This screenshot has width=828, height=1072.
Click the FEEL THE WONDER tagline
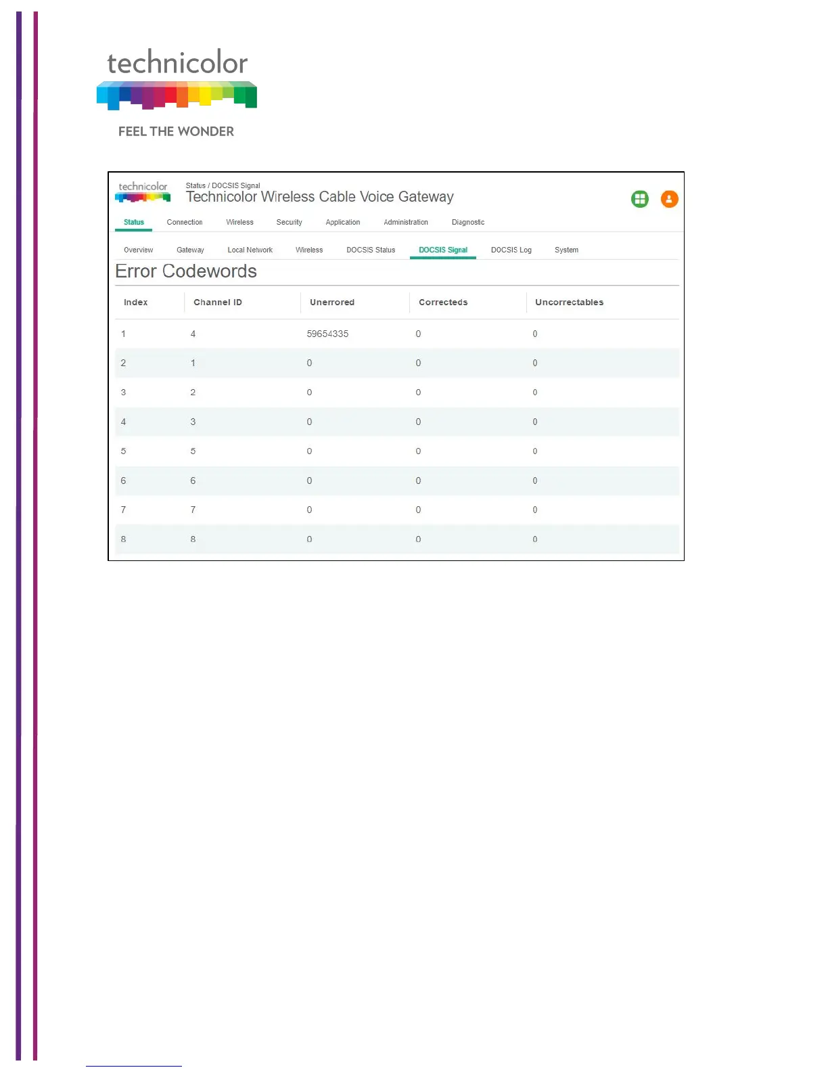click(x=176, y=131)
